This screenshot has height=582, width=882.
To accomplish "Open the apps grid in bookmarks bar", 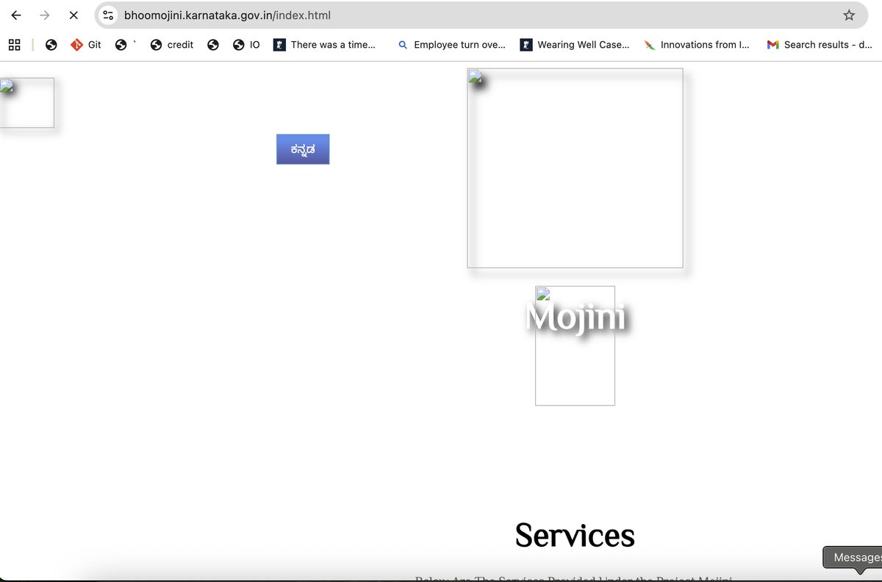I will click(14, 45).
